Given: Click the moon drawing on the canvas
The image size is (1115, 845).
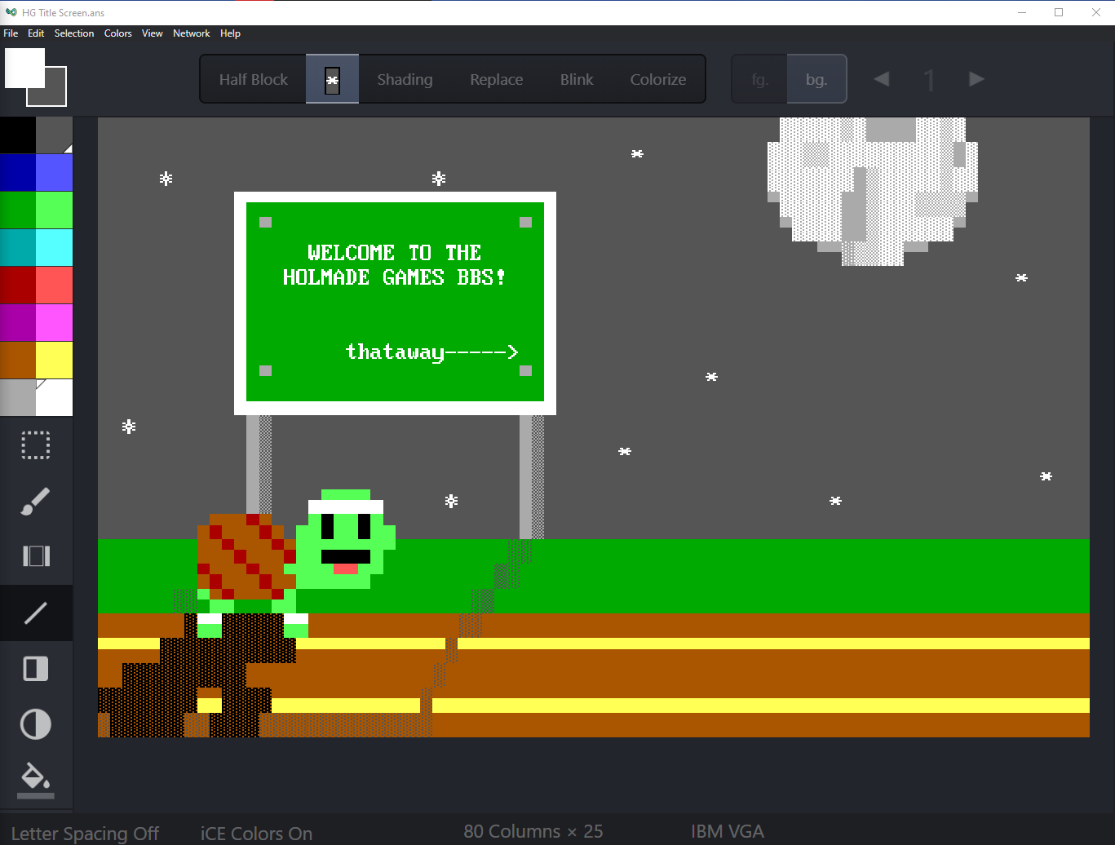Looking at the screenshot, I should pos(873,192).
